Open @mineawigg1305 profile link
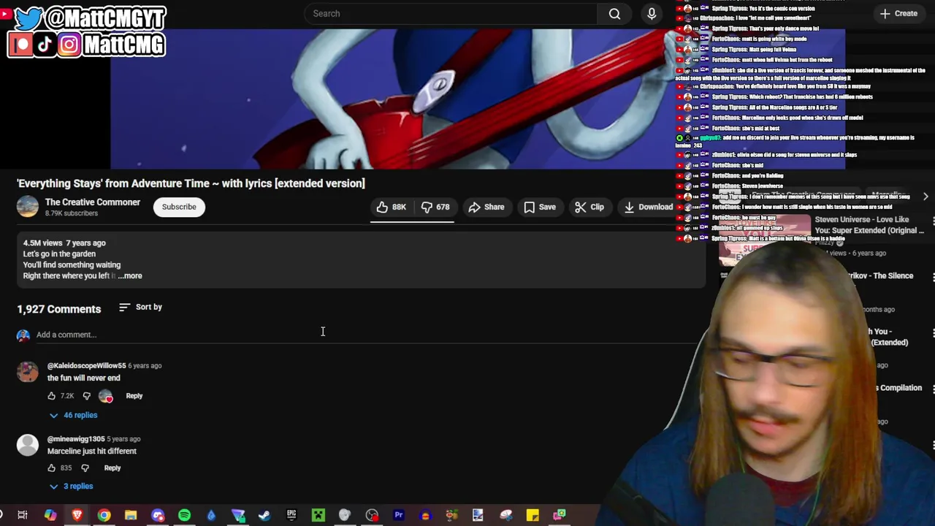Screen dimensions: 935x526 [x=76, y=439]
